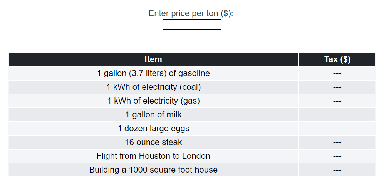Click the tax value for gasoline
Viewport: 384px width, 183px height.
[337, 73]
